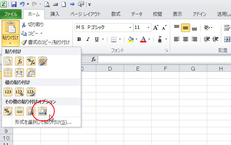Click the Excel application icon
This screenshot has height=145, width=231.
click(x=3, y=4)
